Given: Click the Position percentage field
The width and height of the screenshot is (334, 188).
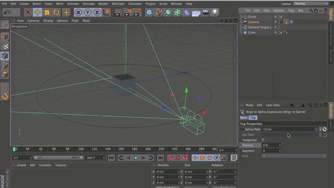Looking at the screenshot, I should tap(270, 145).
